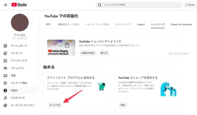Screen dimensions: 197x115
Task: Click the アフィリエイト プログラムに参加する heading
Action: point(71,78)
